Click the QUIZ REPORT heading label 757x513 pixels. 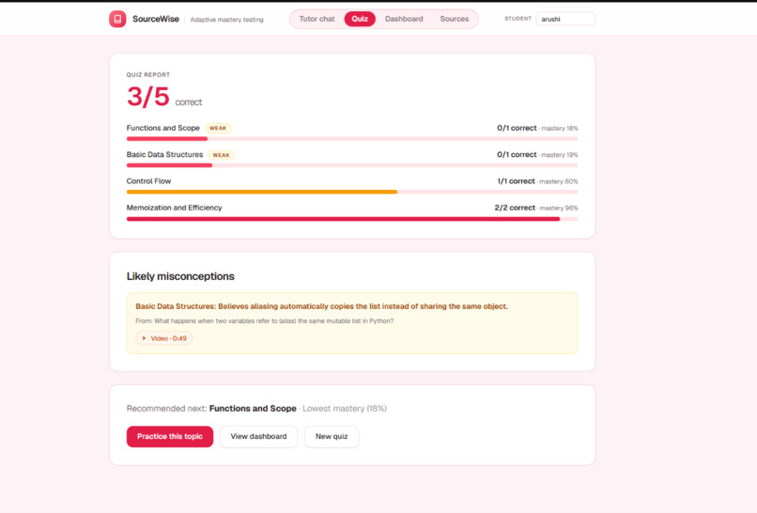tap(148, 75)
